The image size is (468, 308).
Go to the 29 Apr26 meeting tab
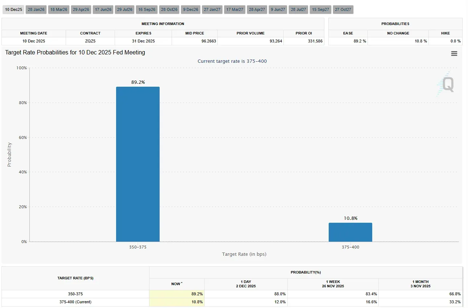pos(81,10)
